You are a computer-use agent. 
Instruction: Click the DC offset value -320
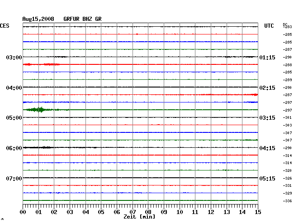(287, 170)
